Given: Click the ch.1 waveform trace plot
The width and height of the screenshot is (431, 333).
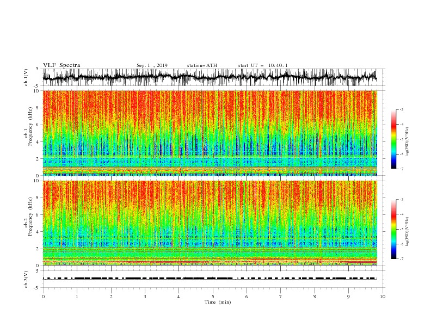Looking at the screenshot, I should coord(210,77).
